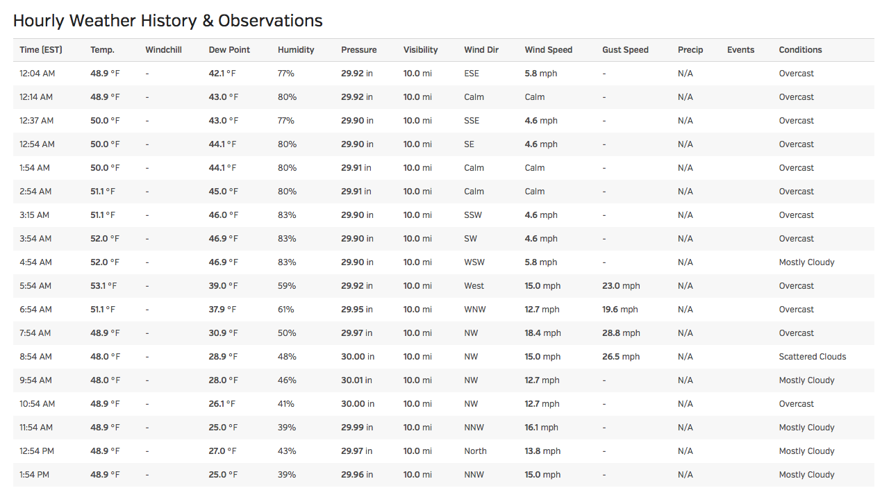Click the Conditions column header
This screenshot has width=889, height=488.
(x=800, y=50)
